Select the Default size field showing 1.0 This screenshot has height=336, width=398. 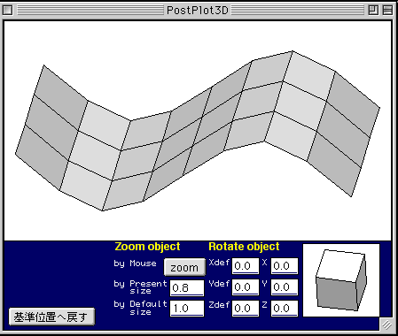click(187, 309)
